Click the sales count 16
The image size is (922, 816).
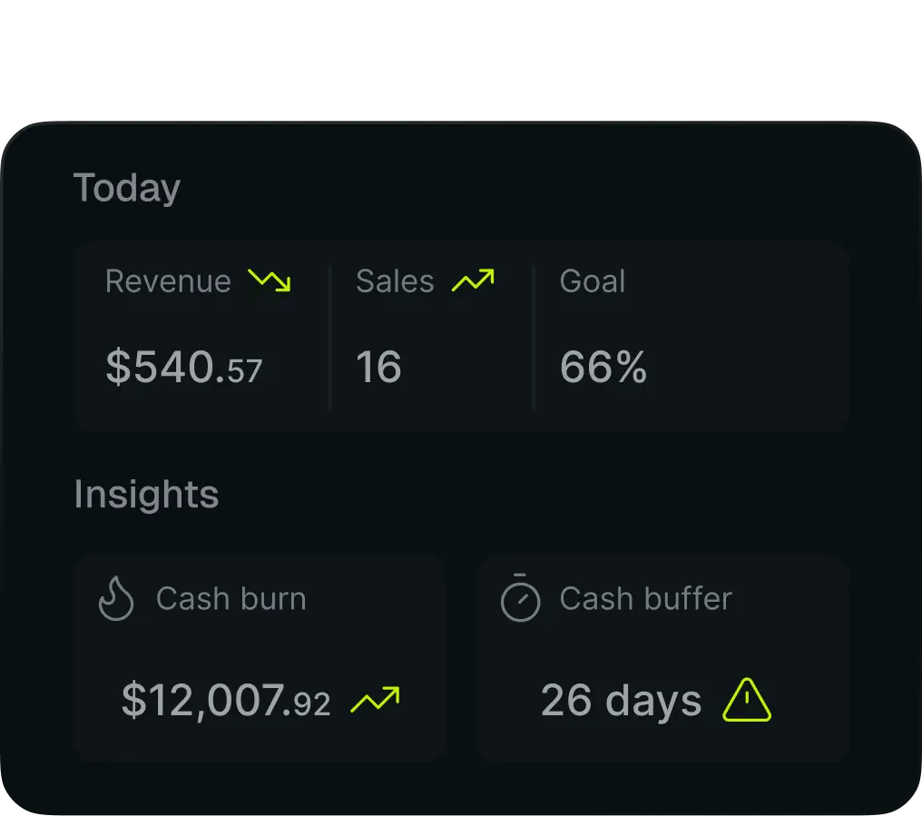click(378, 367)
